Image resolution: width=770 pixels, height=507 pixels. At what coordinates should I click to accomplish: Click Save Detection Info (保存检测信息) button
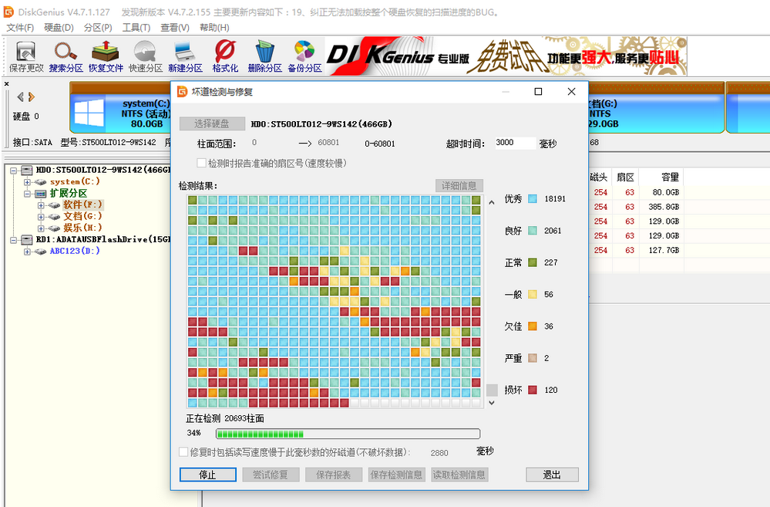(396, 475)
